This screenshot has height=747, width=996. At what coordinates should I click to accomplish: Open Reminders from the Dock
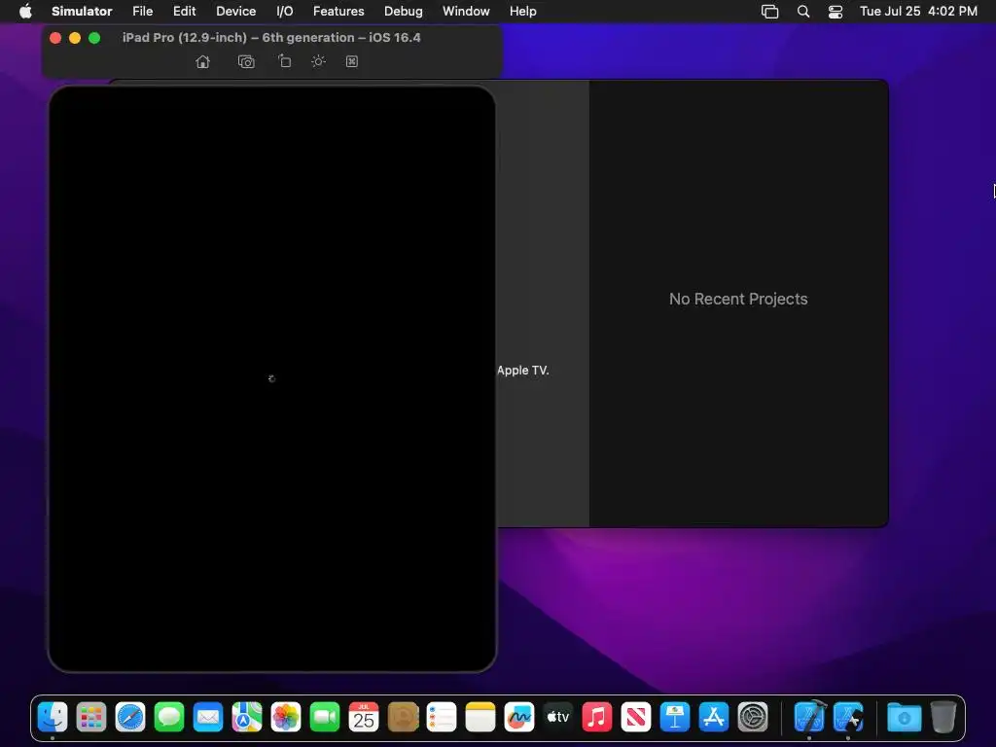pos(442,717)
